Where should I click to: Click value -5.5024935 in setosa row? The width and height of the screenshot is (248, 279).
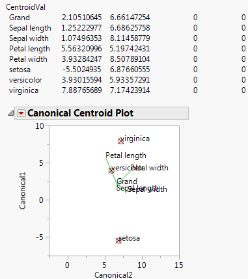point(82,70)
